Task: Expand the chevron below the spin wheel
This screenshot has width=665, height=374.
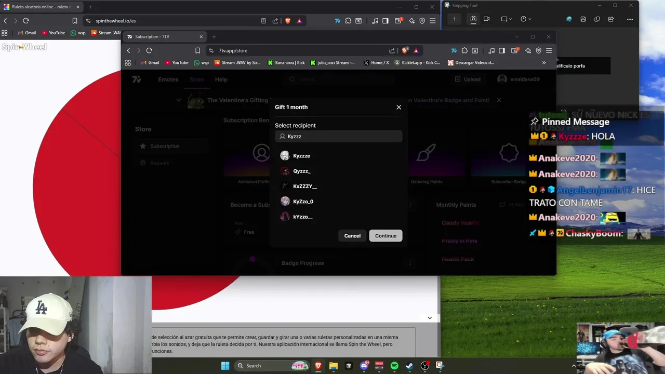Action: pyautogui.click(x=430, y=317)
